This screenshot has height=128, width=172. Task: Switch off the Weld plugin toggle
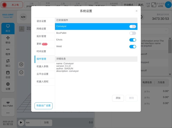pos(132,47)
